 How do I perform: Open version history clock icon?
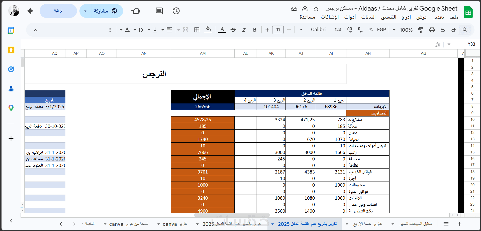pos(176,11)
